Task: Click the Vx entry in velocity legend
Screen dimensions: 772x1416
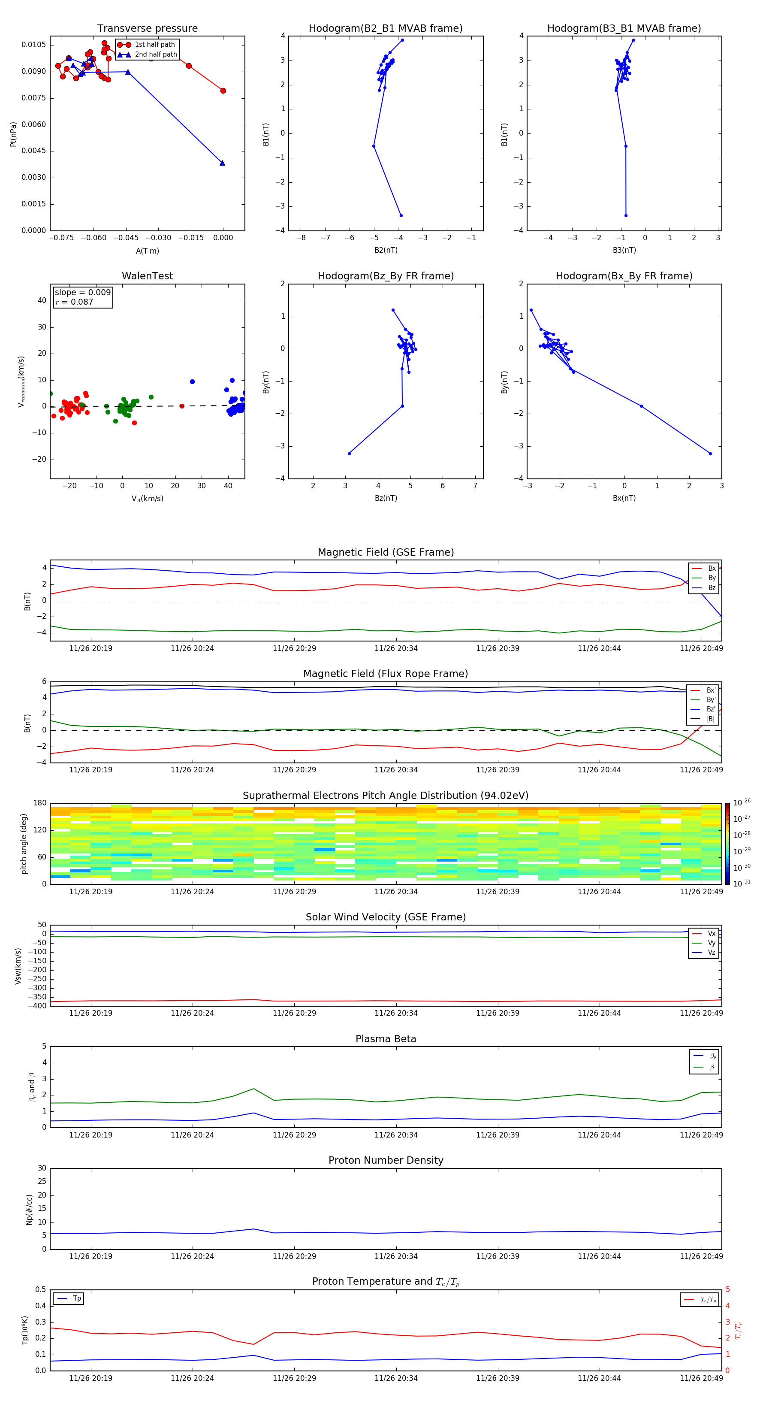Action: [704, 933]
